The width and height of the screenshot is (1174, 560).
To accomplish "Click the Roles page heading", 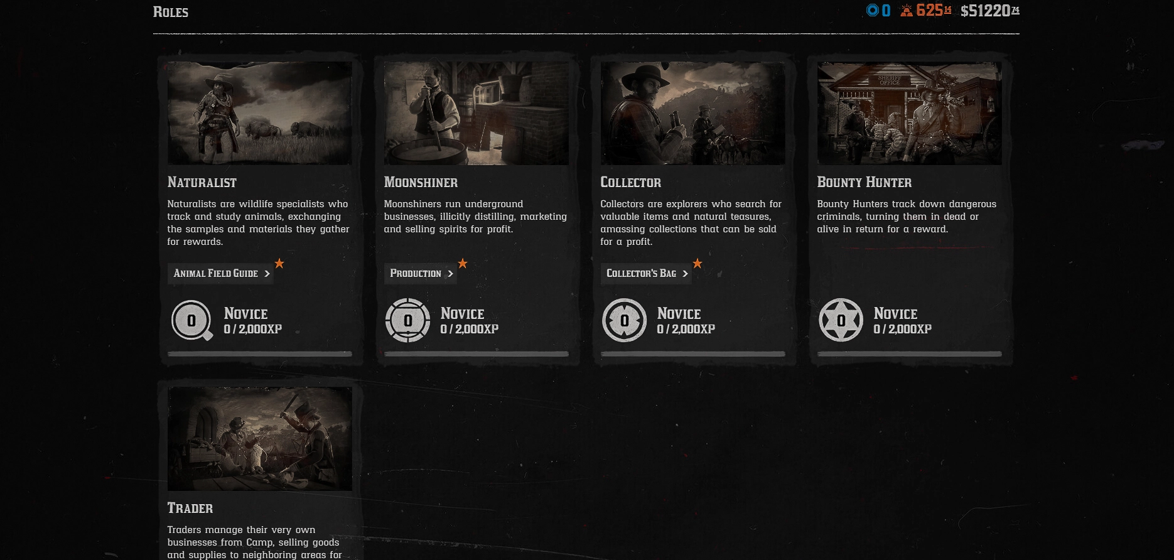I will tap(171, 12).
